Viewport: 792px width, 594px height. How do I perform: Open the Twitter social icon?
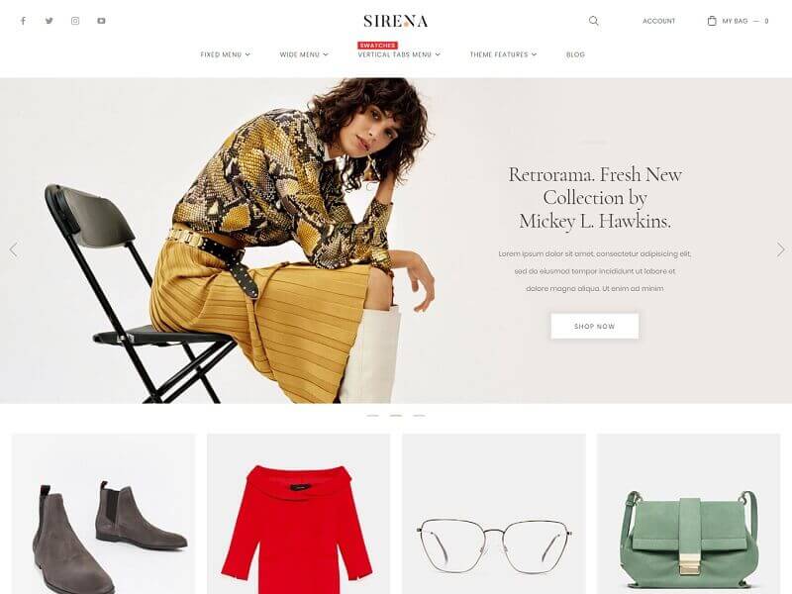coord(49,21)
